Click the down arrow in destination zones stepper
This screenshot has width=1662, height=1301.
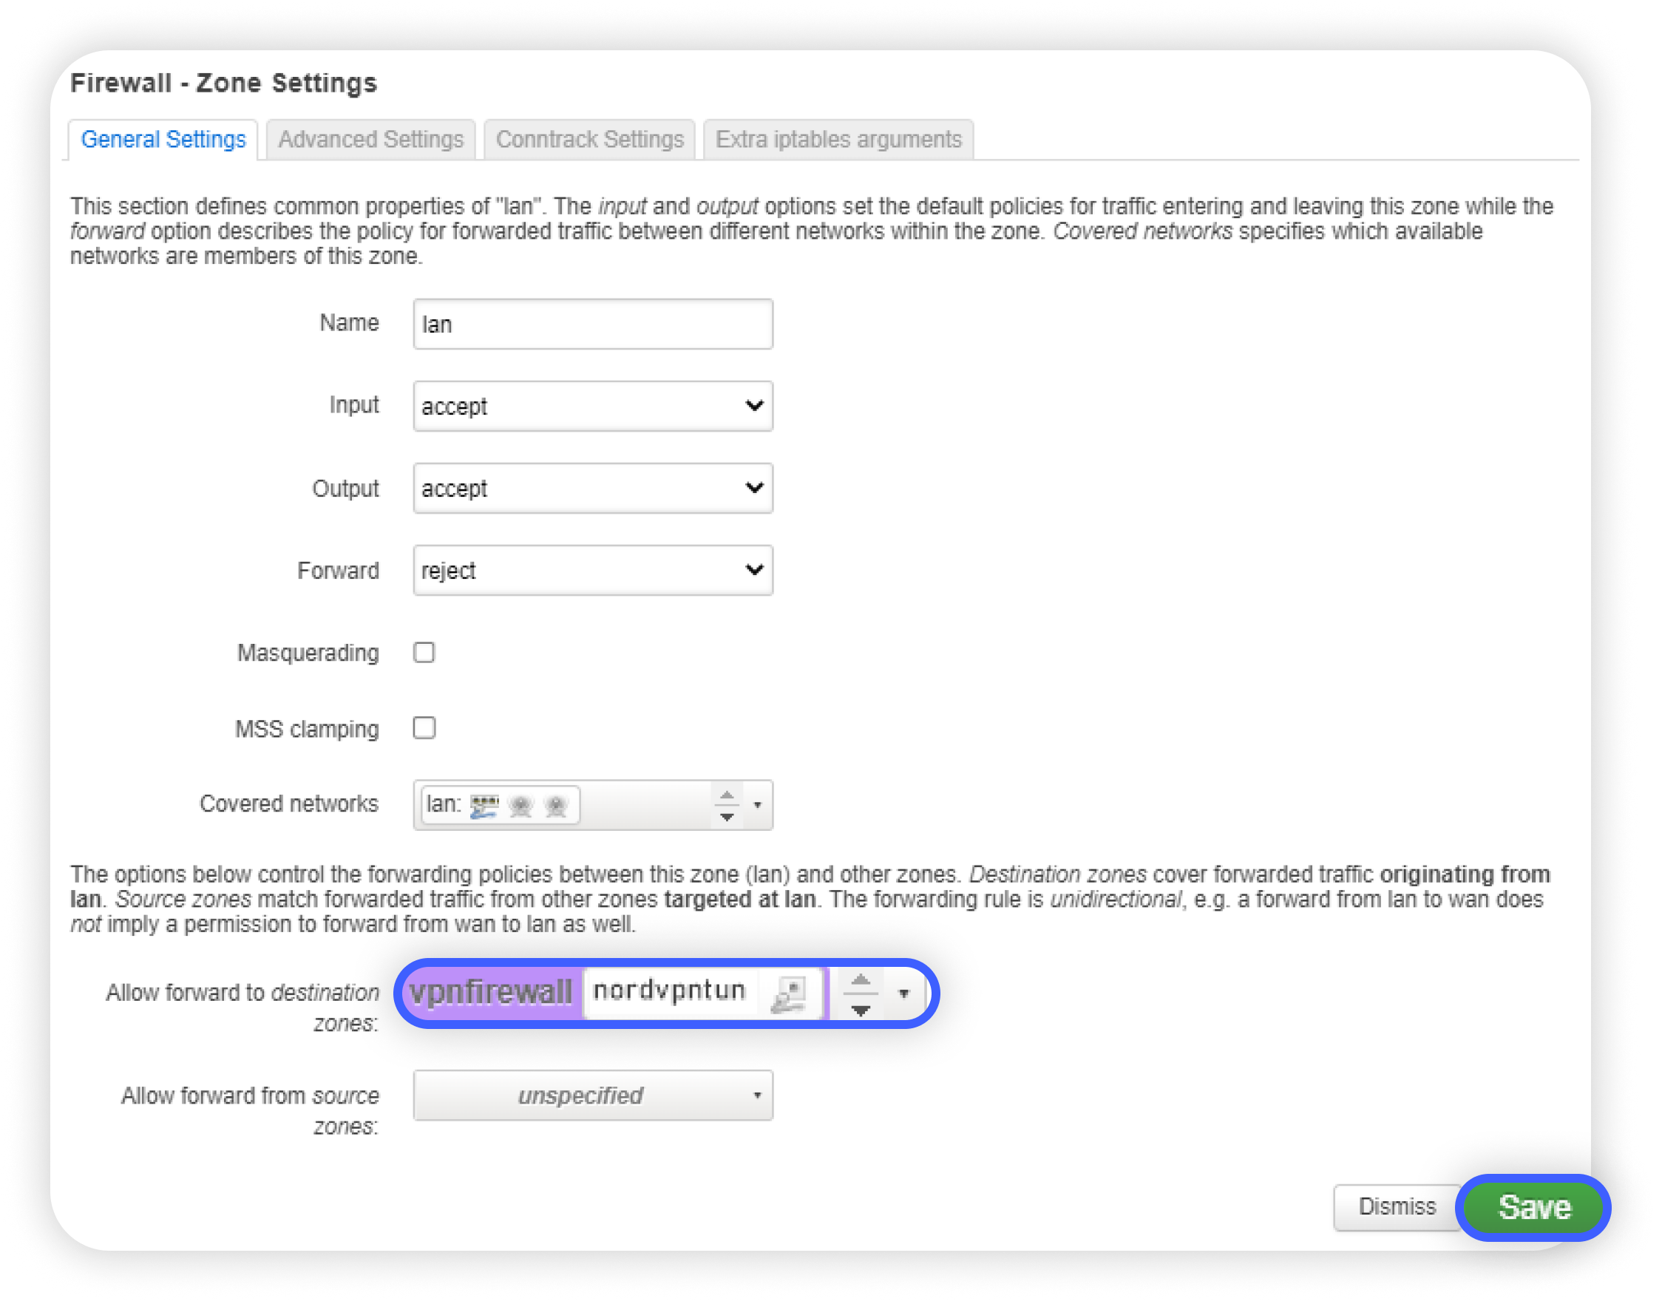[x=861, y=1010]
